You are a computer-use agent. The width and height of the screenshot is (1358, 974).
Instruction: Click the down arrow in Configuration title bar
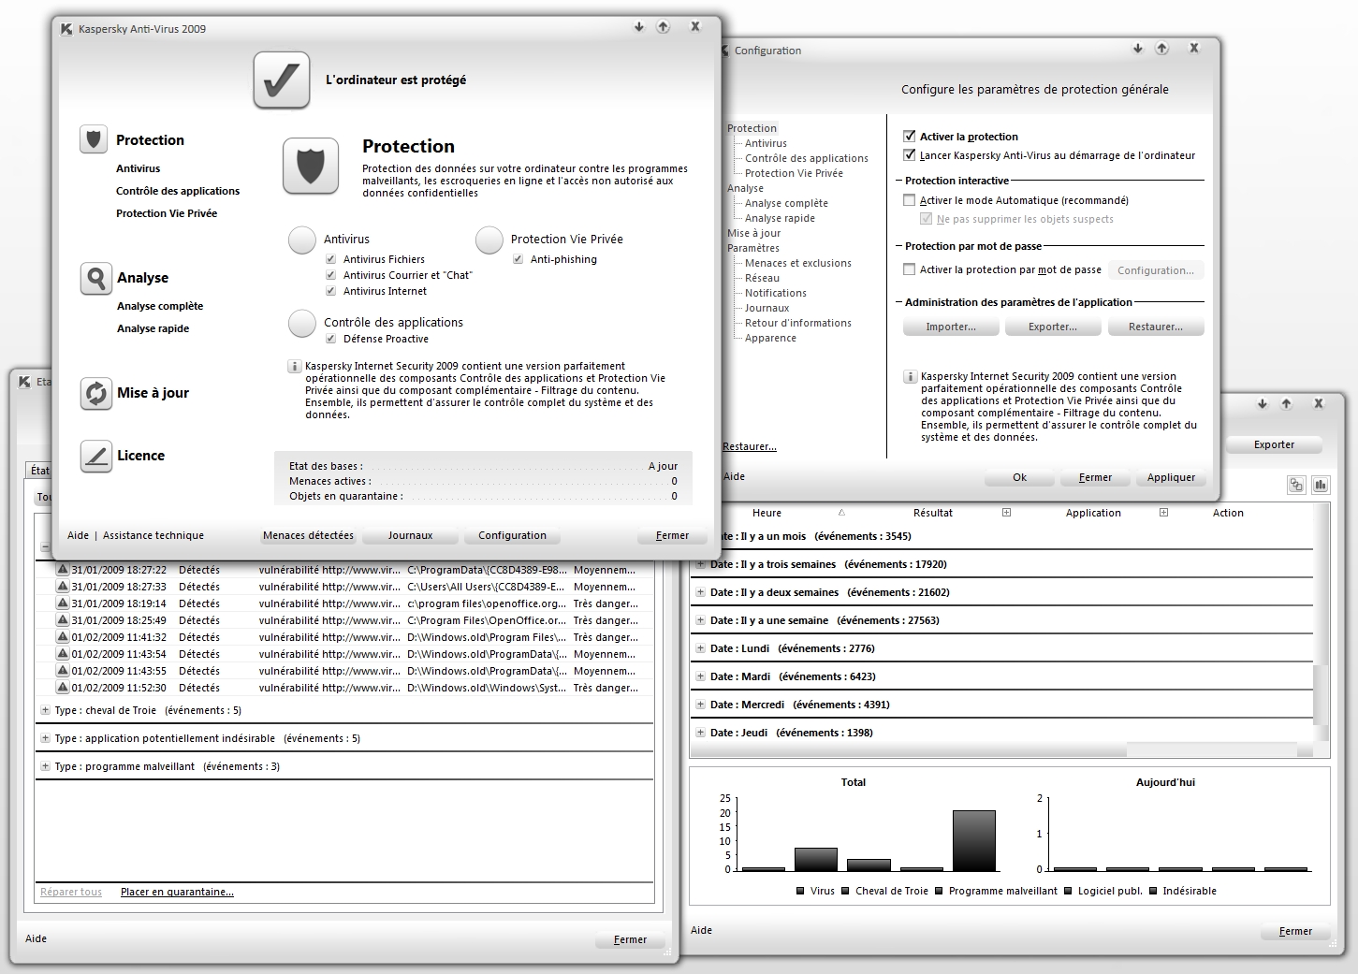point(1138,49)
